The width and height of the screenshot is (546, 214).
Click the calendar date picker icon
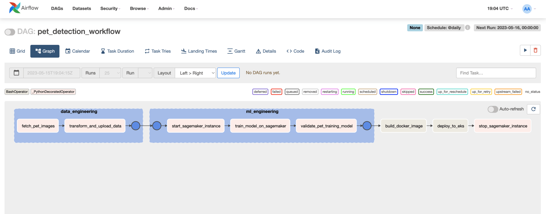[x=17, y=73]
